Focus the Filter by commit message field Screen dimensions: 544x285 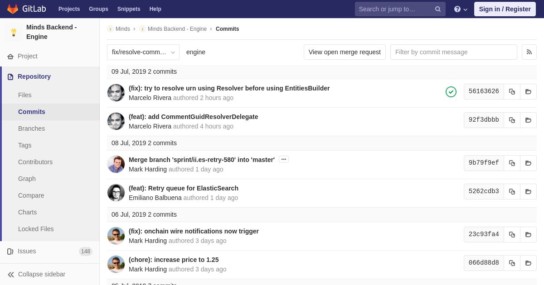[x=454, y=52]
